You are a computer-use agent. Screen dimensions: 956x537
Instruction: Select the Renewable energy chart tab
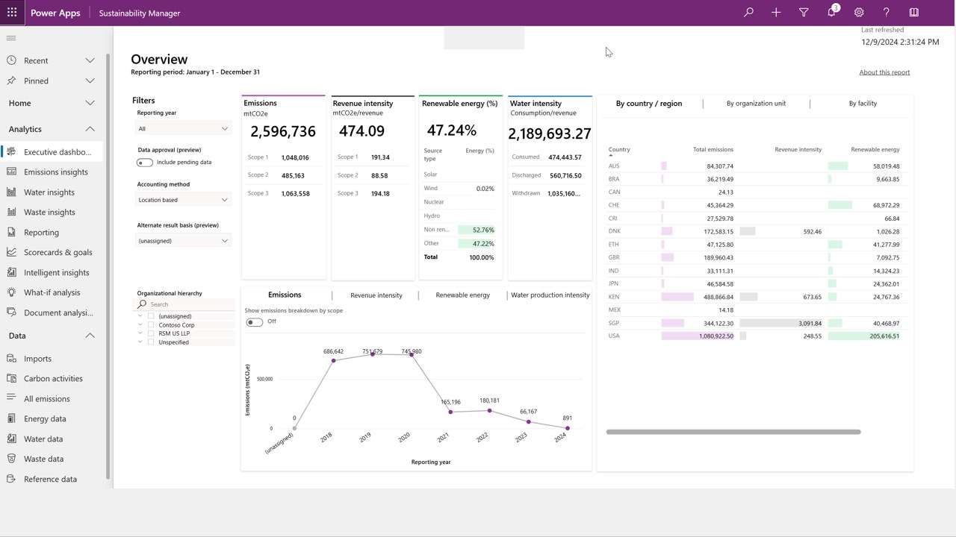pos(463,295)
